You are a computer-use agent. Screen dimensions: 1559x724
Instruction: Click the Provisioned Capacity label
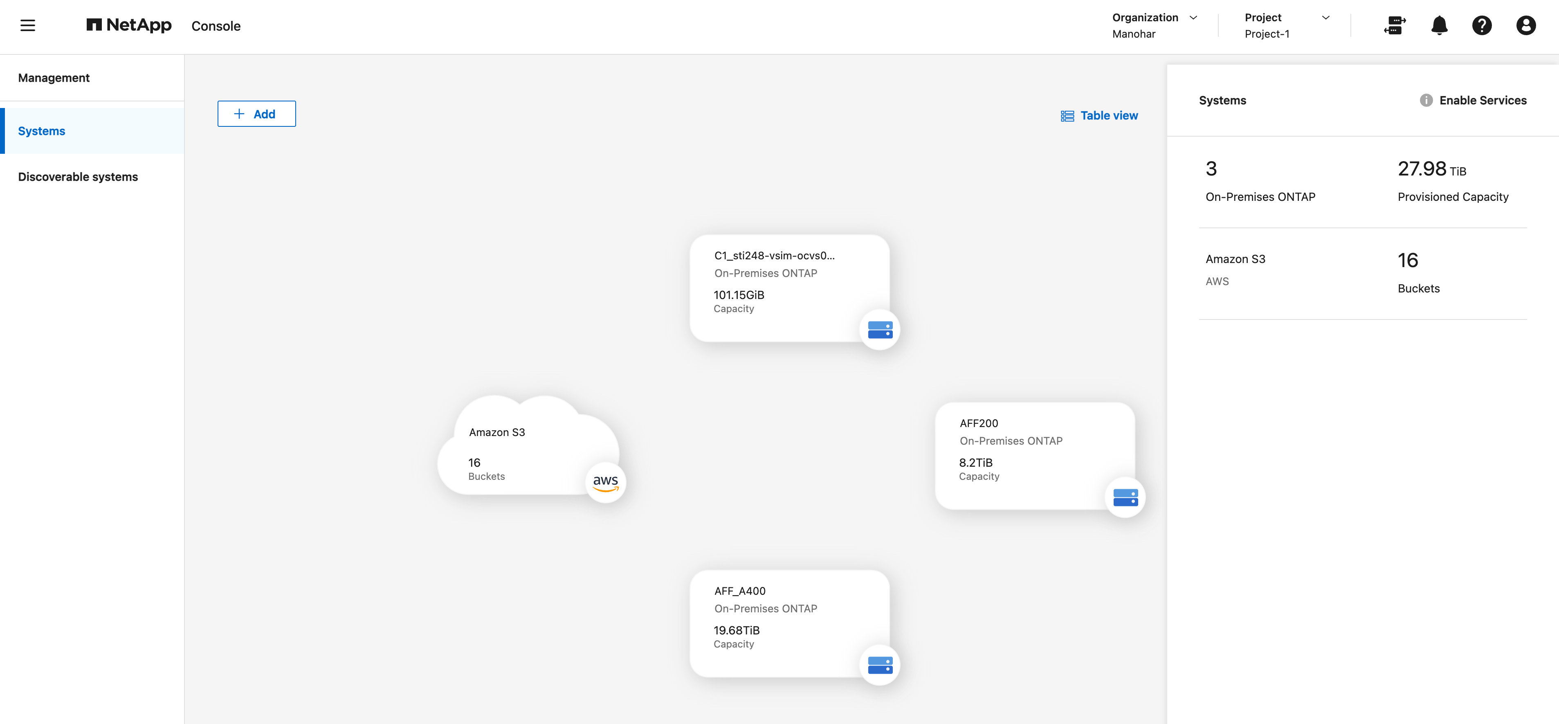coord(1453,197)
